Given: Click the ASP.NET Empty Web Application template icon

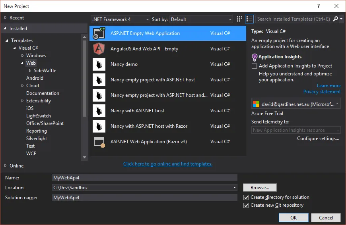Looking at the screenshot, I should coord(99,33).
